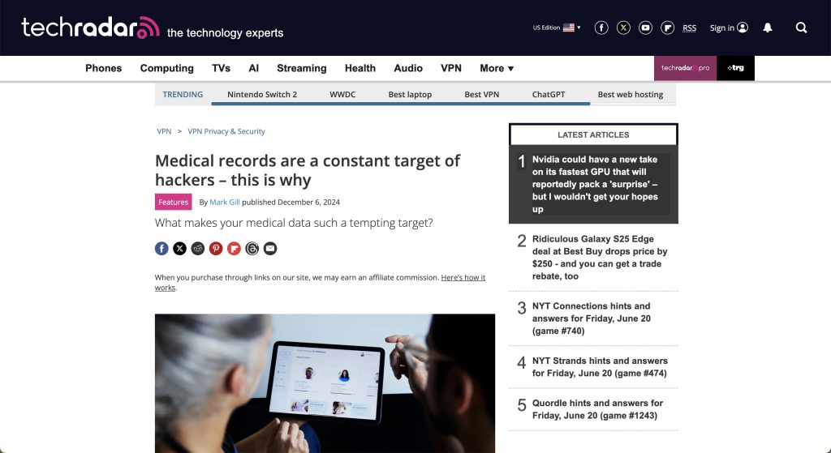831x453 pixels.
Task: Open TechRadar's Flipboard icon in header
Action: pos(667,28)
